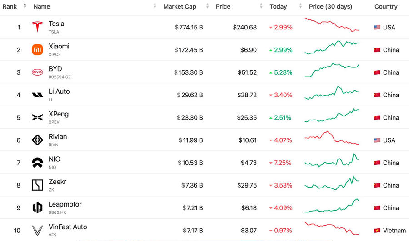Click the Xiaomi orange logo icon
This screenshot has height=241, width=409.
click(x=37, y=50)
